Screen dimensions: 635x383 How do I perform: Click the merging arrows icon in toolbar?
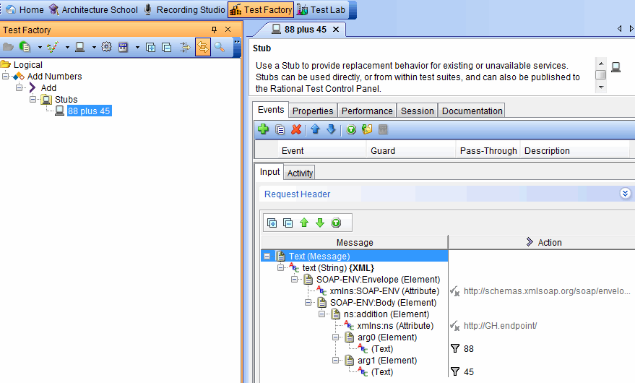(185, 47)
